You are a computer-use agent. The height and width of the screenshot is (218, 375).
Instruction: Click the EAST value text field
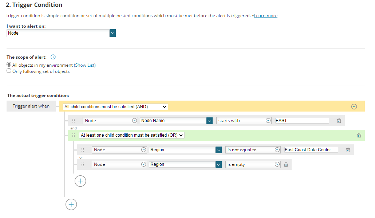(301, 121)
